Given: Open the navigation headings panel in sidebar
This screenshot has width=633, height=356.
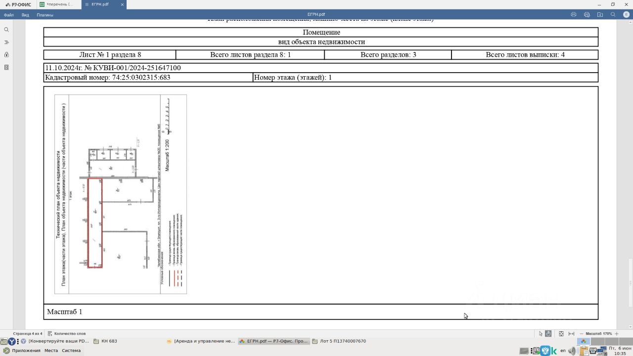Looking at the screenshot, I should pos(6,42).
